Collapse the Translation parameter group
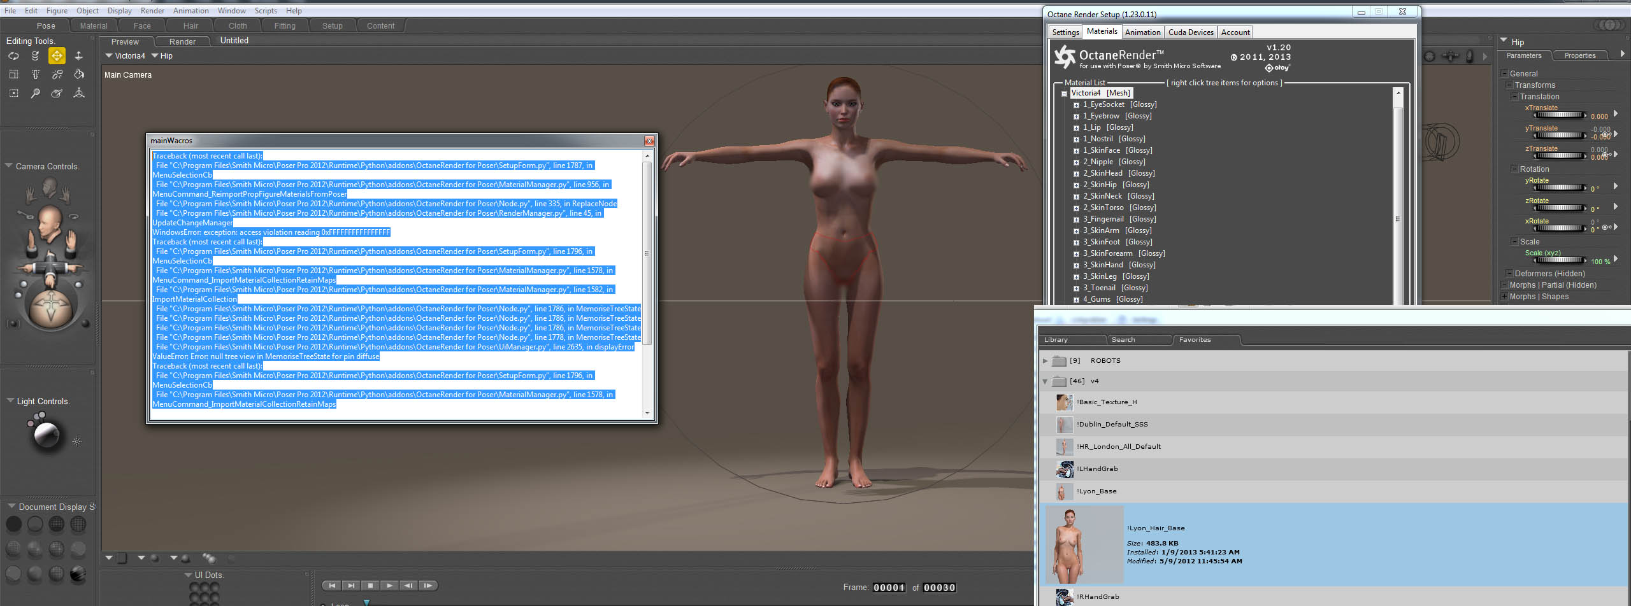 (x=1514, y=97)
